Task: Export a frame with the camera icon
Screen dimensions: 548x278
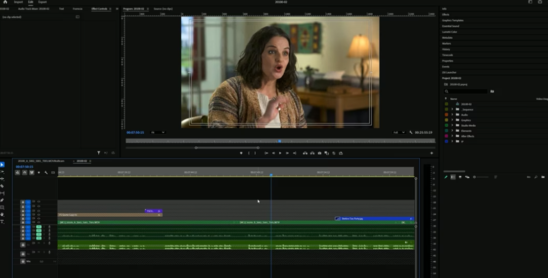Action: [x=320, y=153]
